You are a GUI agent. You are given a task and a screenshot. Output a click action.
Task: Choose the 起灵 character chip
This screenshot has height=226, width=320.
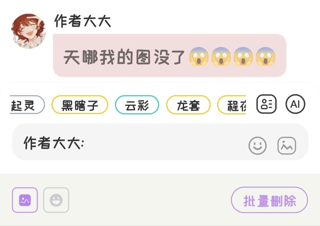click(27, 104)
